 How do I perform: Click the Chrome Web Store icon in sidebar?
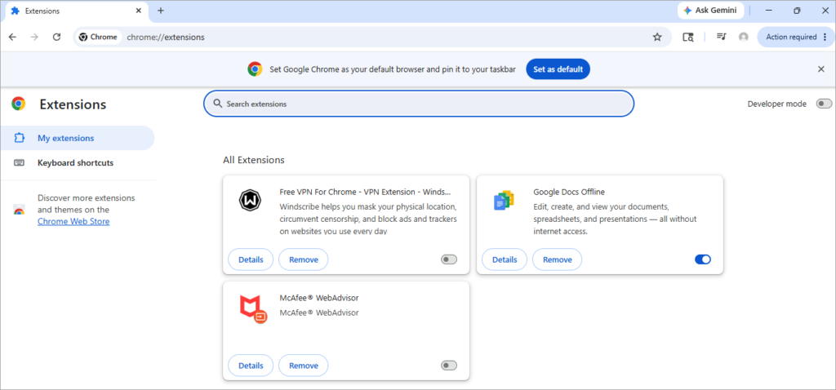click(19, 210)
